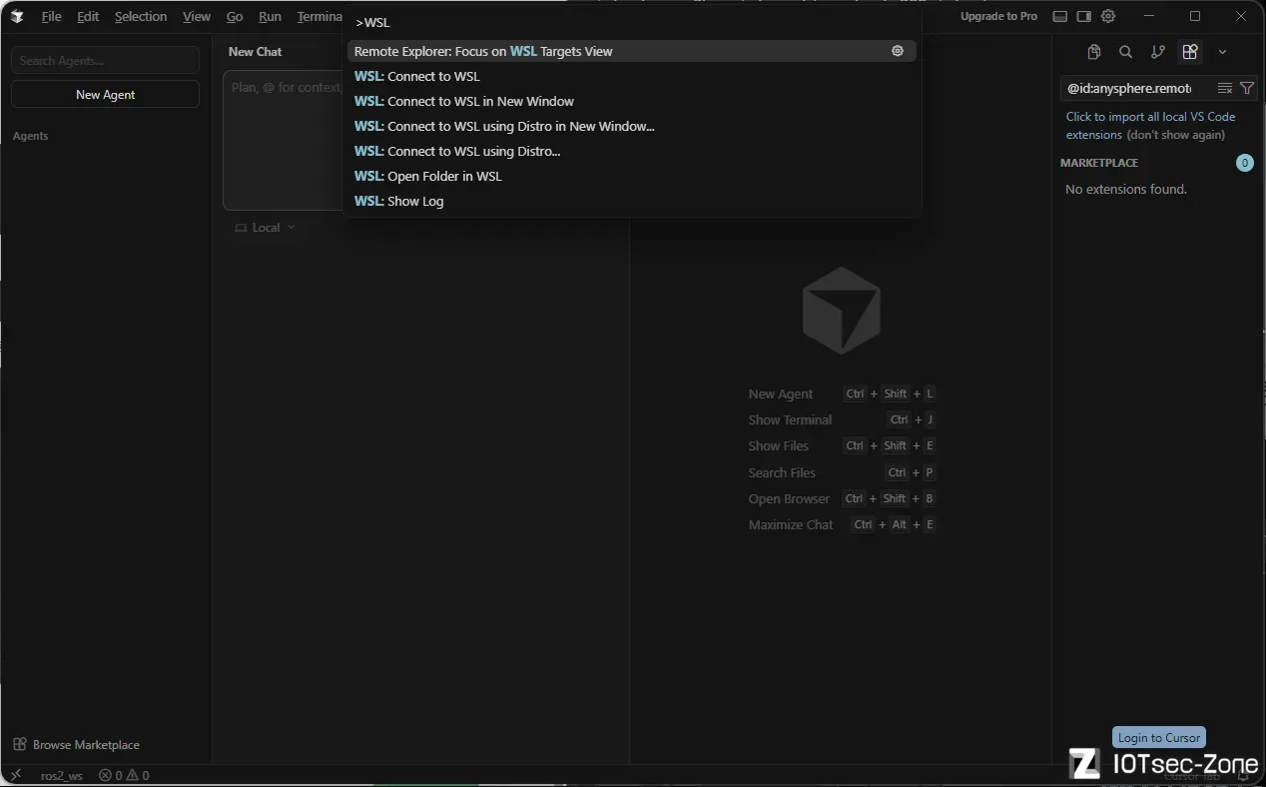Viewport: 1266px width, 787px height.
Task: Open the Edit menu
Action: pyautogui.click(x=88, y=16)
